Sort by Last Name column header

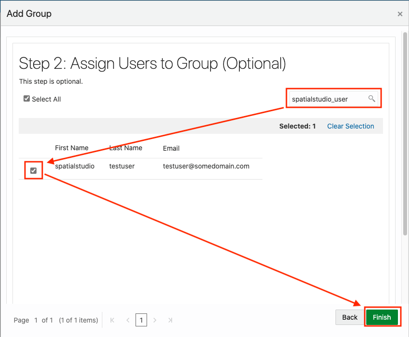click(126, 148)
